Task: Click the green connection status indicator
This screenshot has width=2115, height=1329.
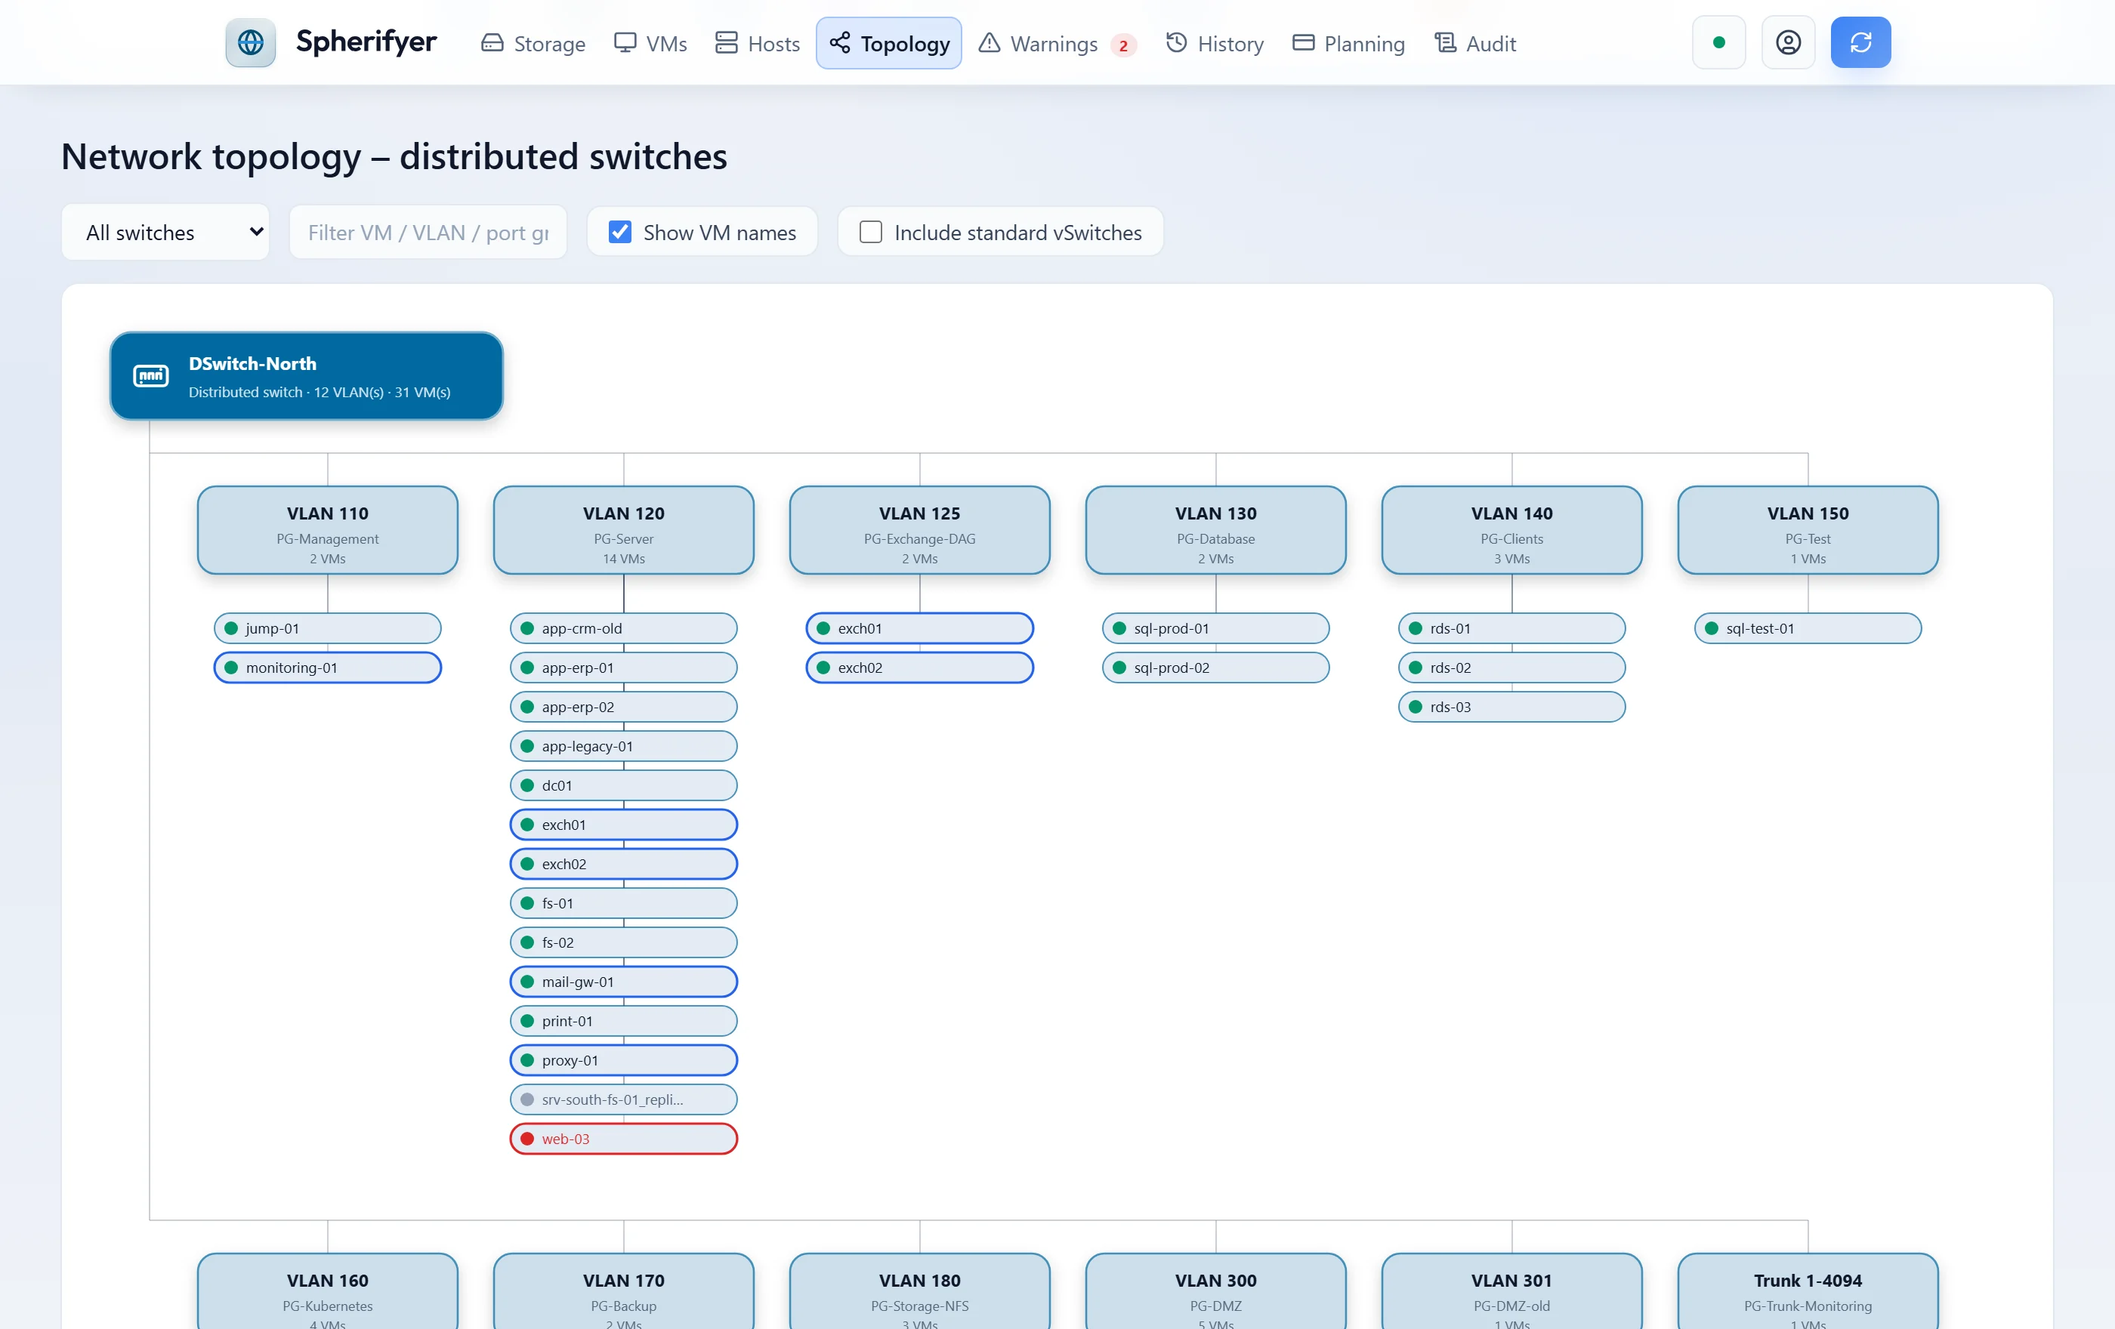Action: pos(1719,42)
